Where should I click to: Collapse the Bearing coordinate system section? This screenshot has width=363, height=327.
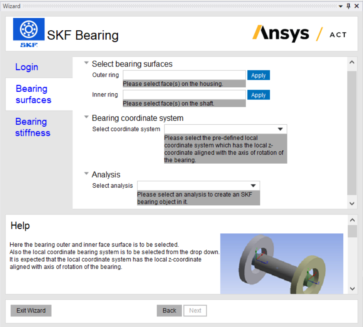pyautogui.click(x=86, y=117)
